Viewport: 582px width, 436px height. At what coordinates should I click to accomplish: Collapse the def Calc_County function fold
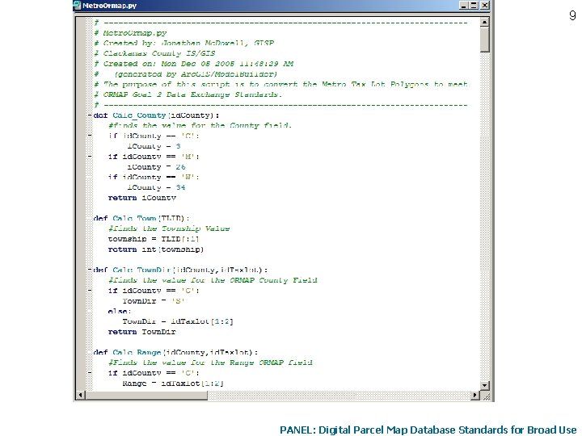(x=90, y=115)
